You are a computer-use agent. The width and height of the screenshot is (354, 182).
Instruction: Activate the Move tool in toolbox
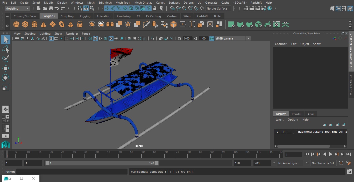point(6,68)
